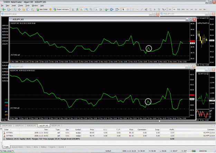Expand the Indicators dropdown arrow
This screenshot has height=153, width=216.
click(108, 10)
